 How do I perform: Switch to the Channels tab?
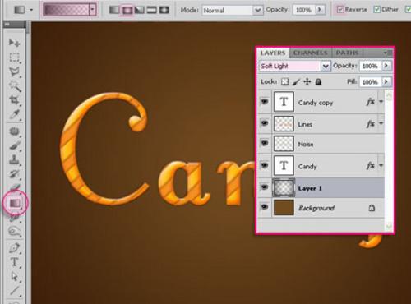click(311, 53)
